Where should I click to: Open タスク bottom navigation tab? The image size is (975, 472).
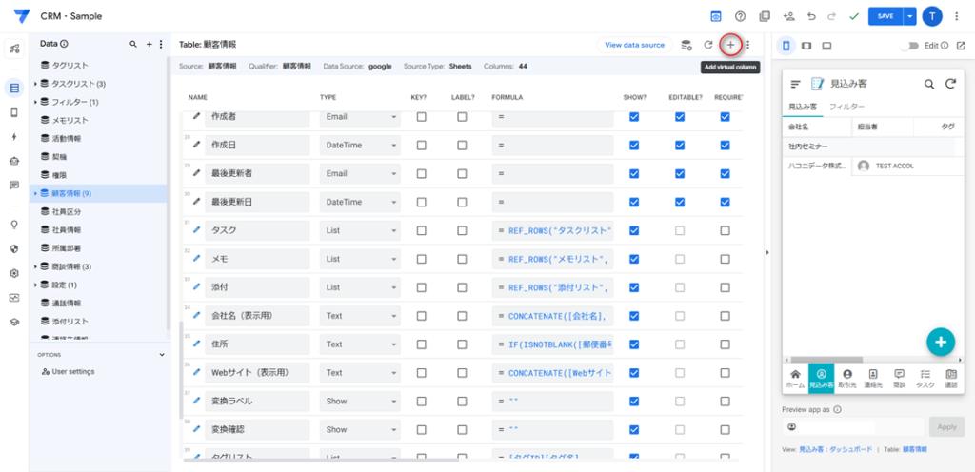click(x=925, y=378)
